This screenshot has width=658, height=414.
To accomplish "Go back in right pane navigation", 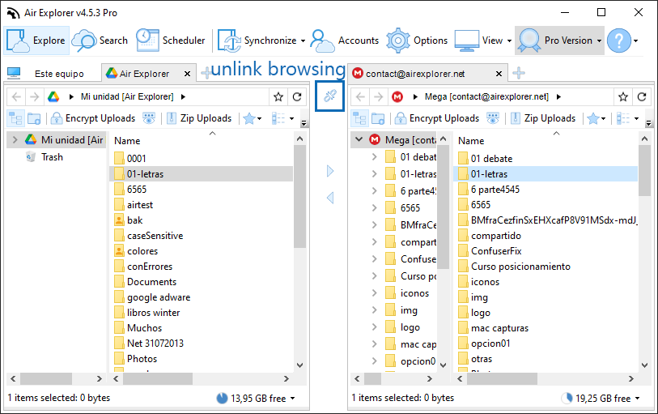I will (x=360, y=97).
